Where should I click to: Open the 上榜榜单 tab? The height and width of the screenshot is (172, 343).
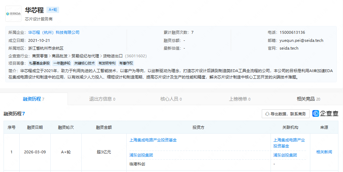point(240,99)
